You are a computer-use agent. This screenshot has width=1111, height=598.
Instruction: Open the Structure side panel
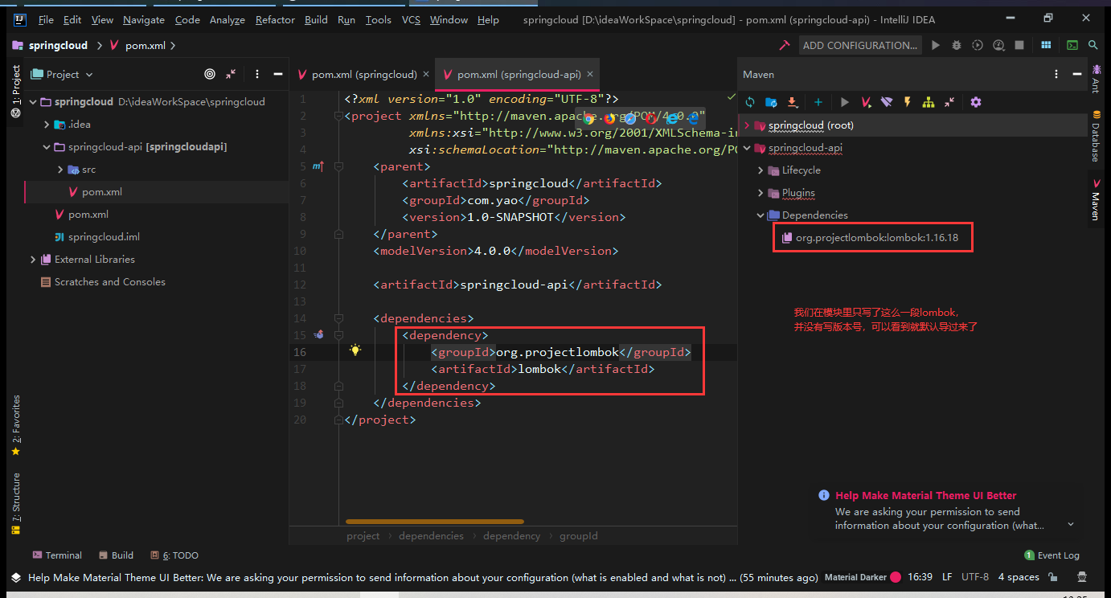pyautogui.click(x=16, y=504)
